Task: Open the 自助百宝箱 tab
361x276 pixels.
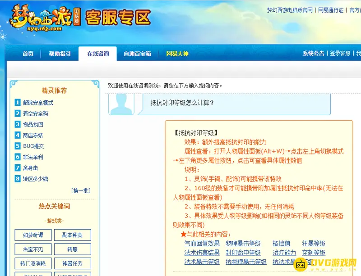Action: (138, 54)
